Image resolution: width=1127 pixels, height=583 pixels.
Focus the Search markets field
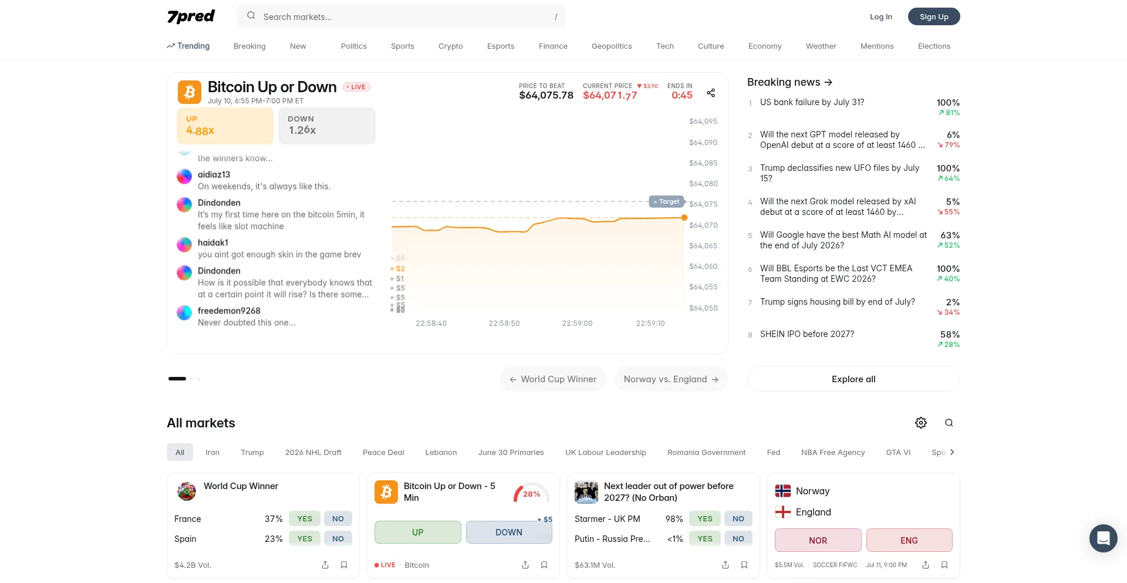401,16
